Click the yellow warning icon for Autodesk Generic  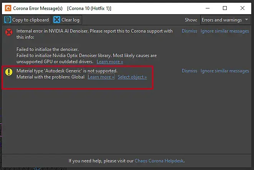coord(9,72)
